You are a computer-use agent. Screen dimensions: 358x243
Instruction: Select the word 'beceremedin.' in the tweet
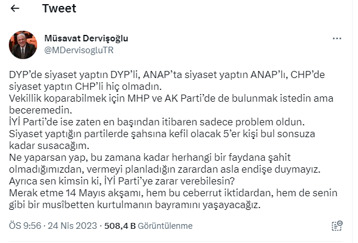coord(41,111)
